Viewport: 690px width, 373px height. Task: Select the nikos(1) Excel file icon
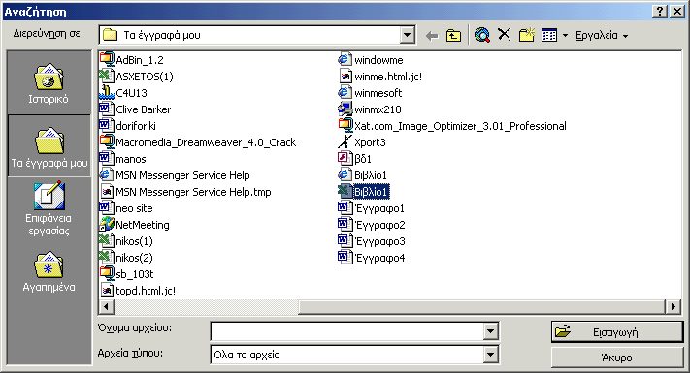click(107, 241)
